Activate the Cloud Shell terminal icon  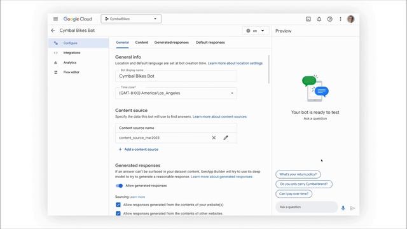point(308,19)
